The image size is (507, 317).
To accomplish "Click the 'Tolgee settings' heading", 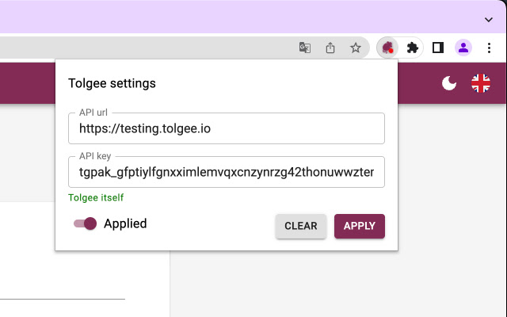I will coord(112,83).
